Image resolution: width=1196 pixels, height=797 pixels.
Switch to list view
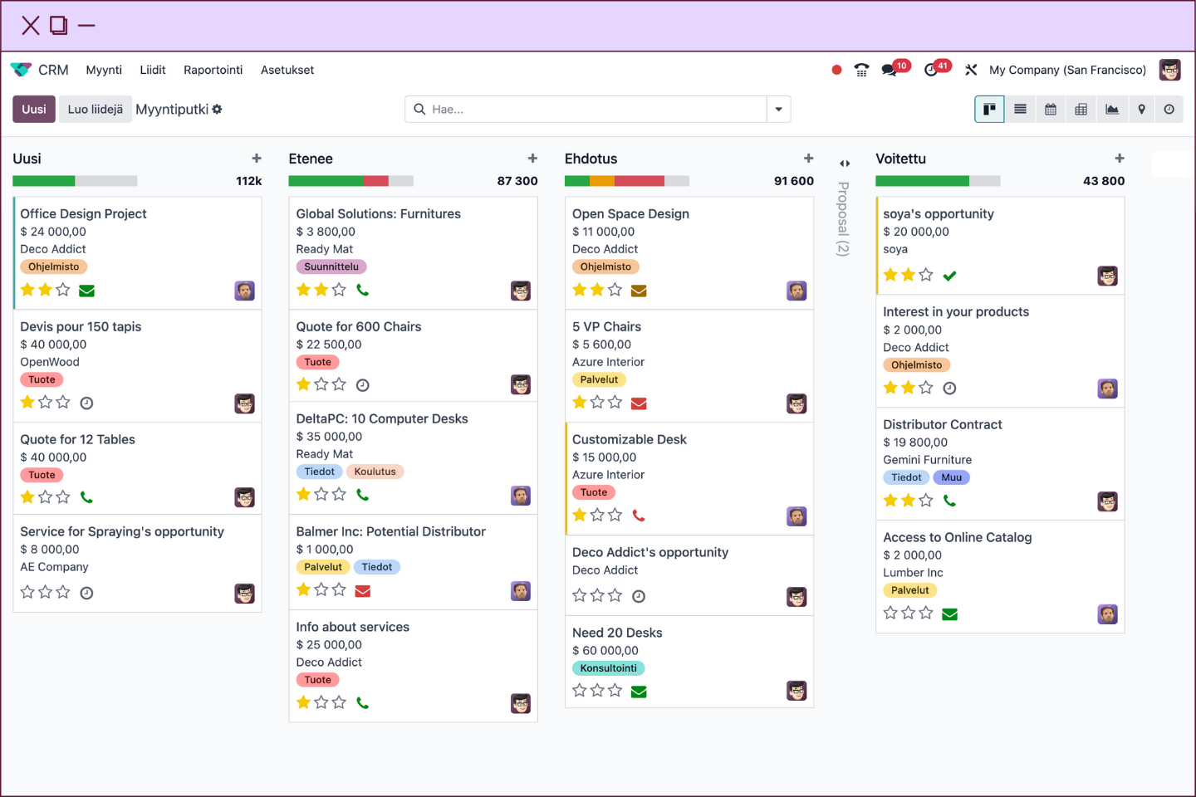[1020, 110]
